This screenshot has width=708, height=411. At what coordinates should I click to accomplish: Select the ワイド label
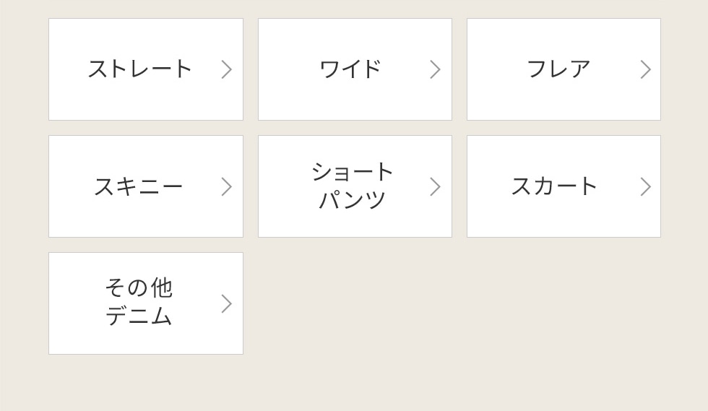point(350,69)
